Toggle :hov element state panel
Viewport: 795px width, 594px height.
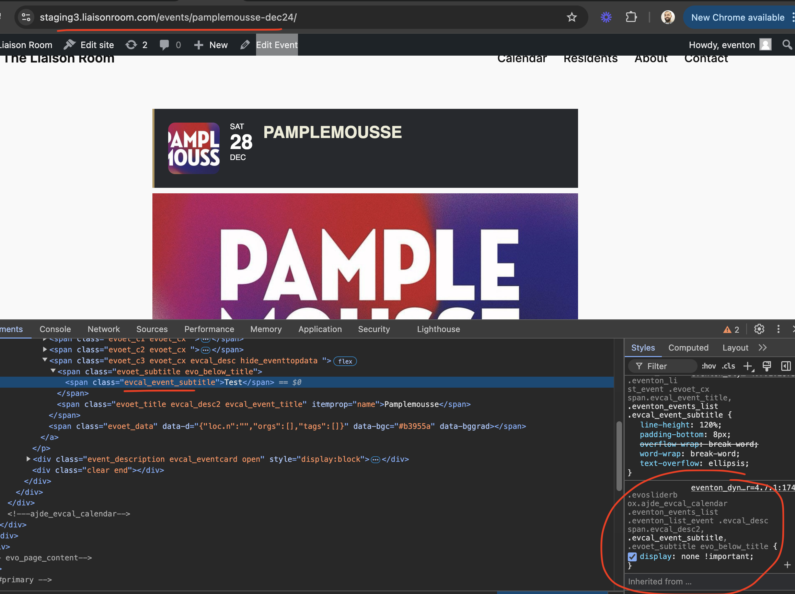[708, 366]
